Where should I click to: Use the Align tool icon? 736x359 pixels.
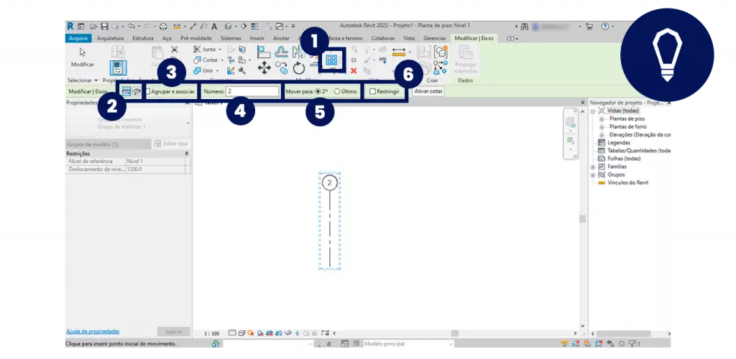(x=264, y=52)
